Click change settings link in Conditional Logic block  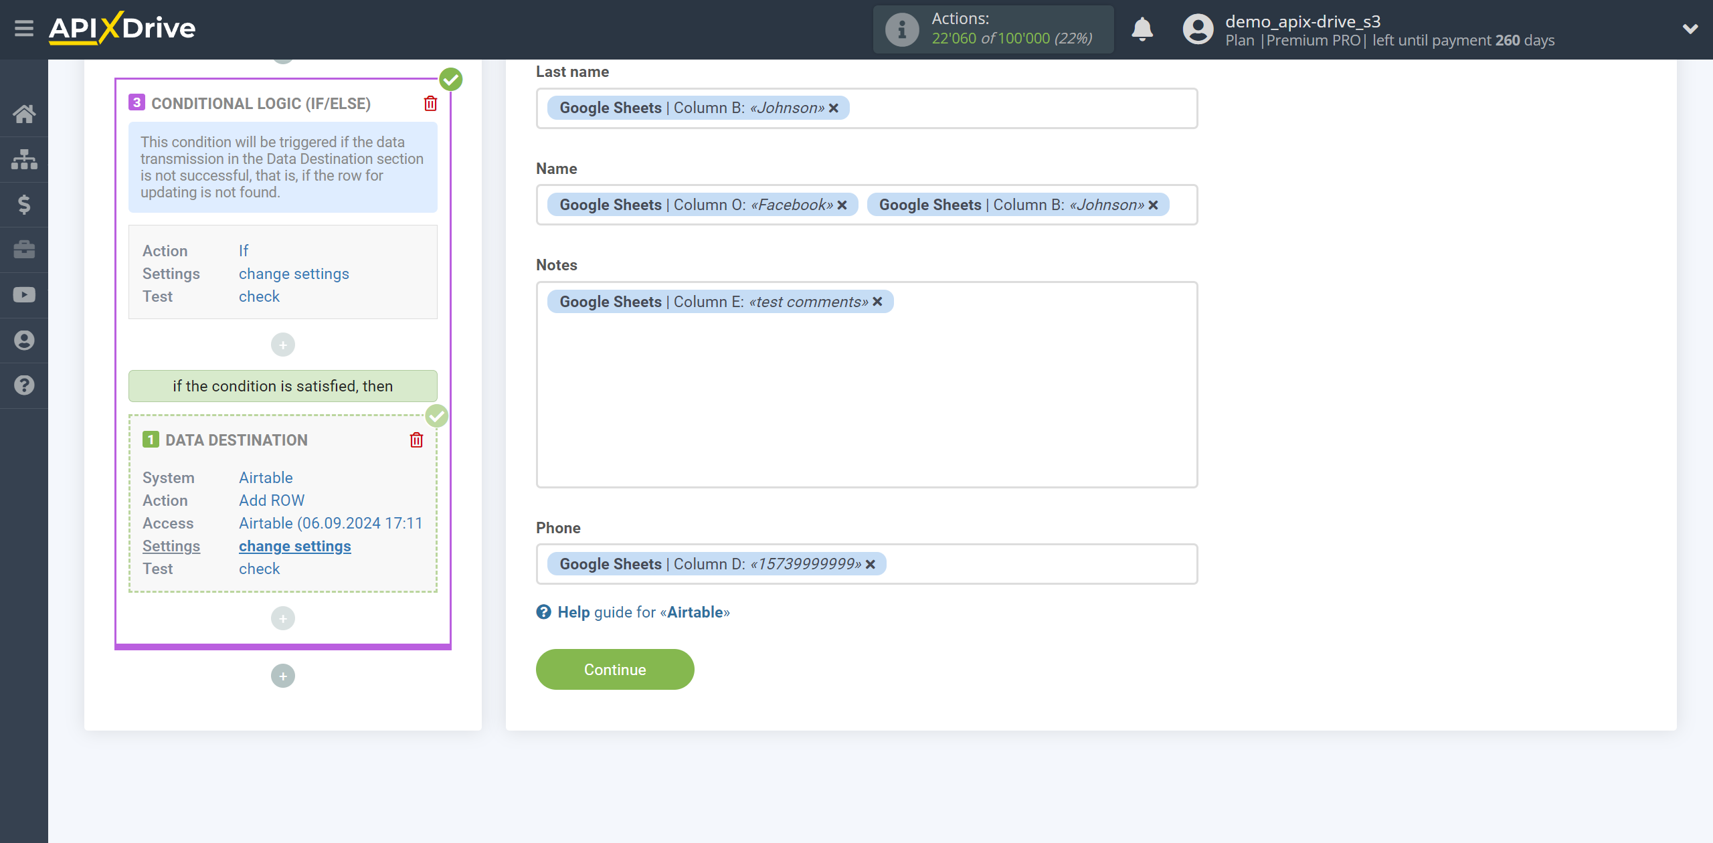[295, 273]
